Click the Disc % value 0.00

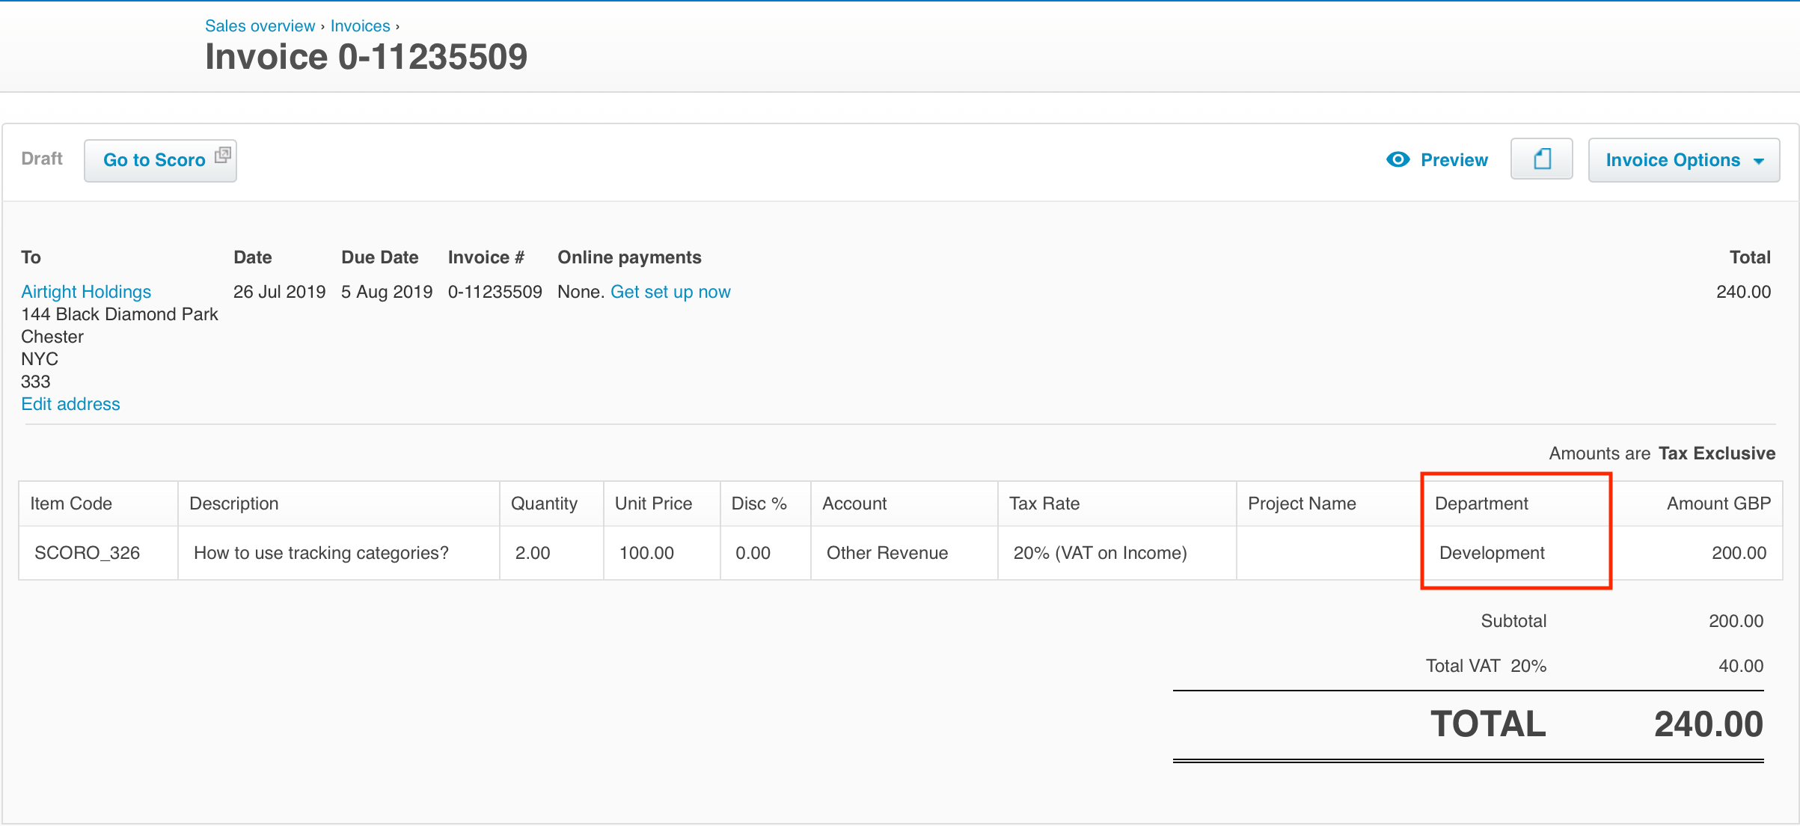(753, 553)
